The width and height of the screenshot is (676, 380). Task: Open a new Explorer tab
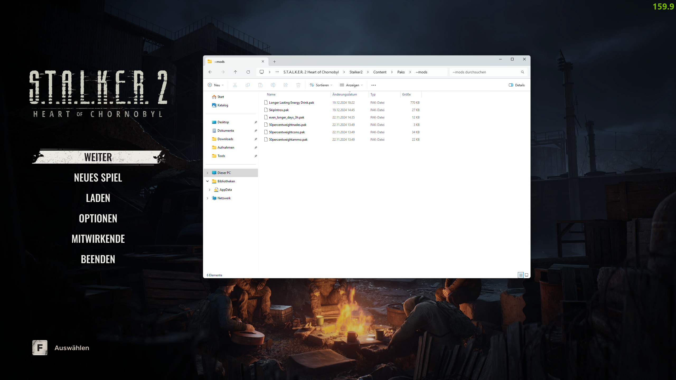tap(274, 61)
